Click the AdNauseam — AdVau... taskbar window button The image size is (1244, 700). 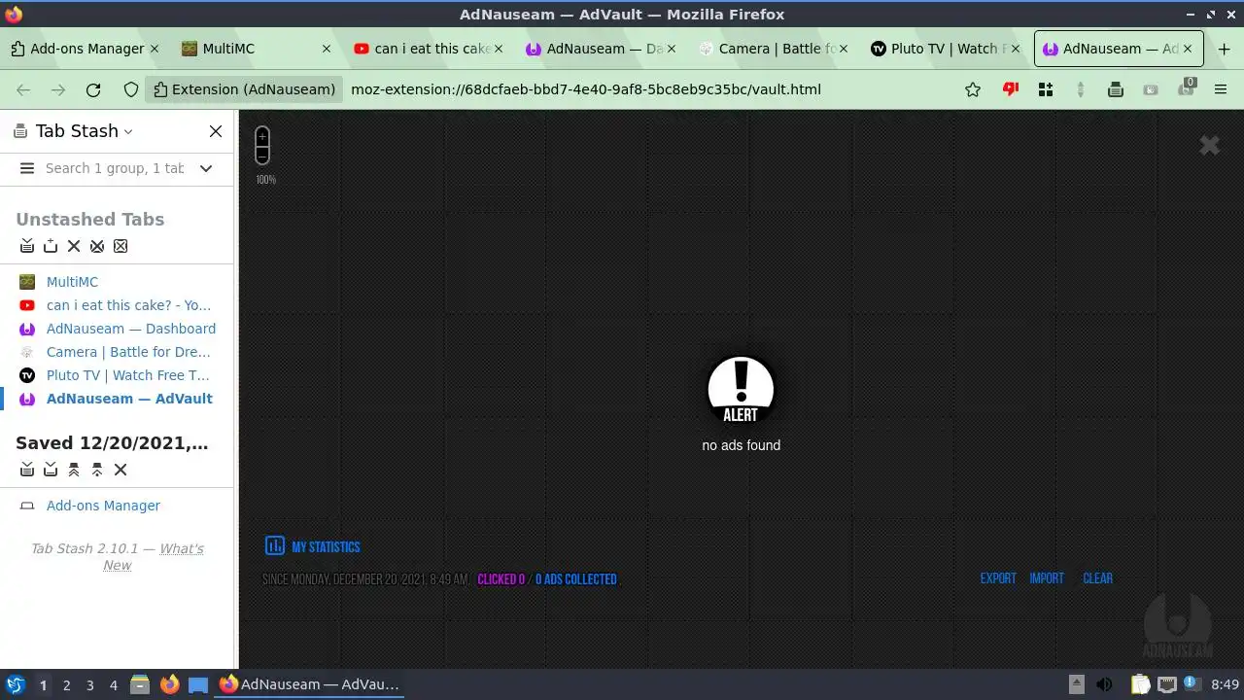(309, 684)
